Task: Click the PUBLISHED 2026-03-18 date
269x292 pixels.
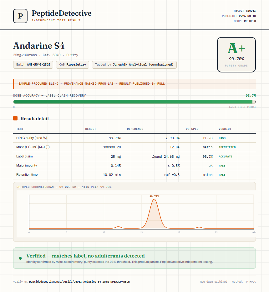Action: 239,16
